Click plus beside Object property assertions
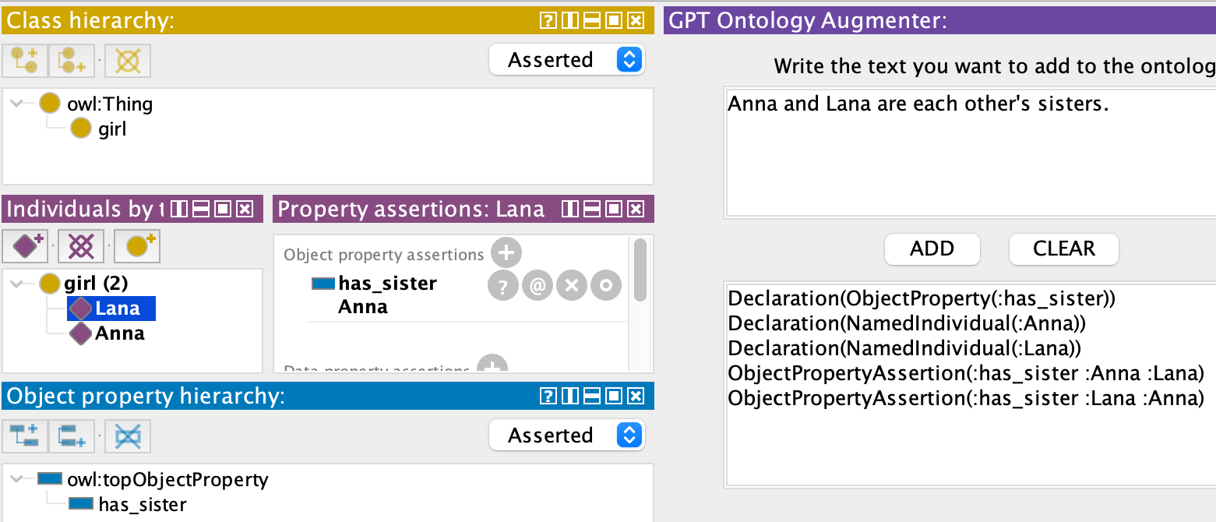This screenshot has height=522, width=1216. click(x=506, y=253)
